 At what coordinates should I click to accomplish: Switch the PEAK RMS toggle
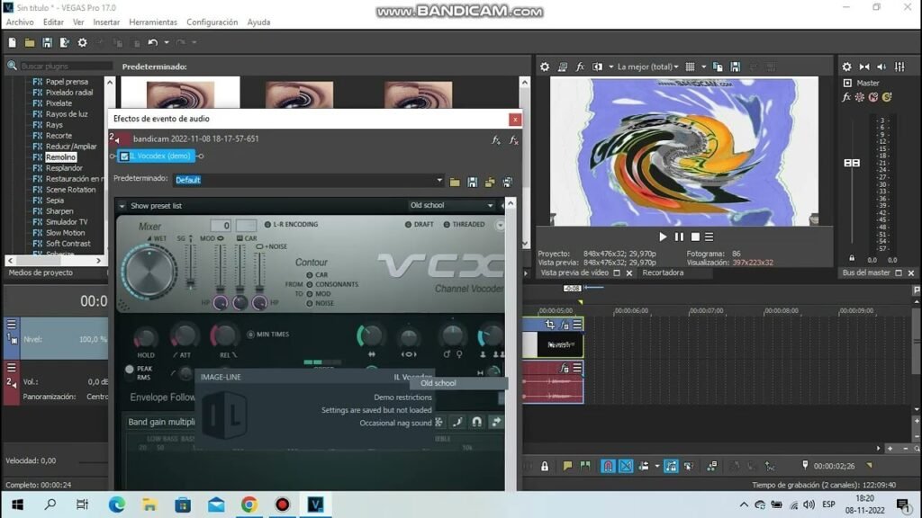point(130,370)
